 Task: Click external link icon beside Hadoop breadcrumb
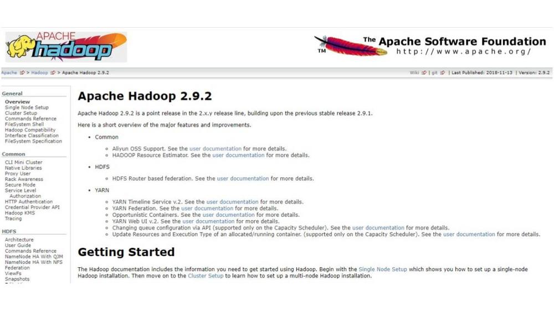[53, 72]
